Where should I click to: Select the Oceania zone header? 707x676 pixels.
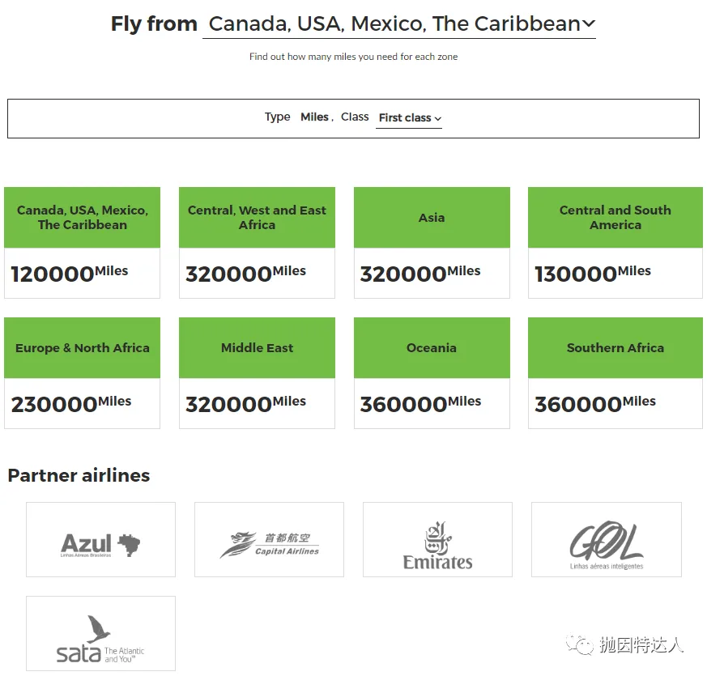[432, 347]
